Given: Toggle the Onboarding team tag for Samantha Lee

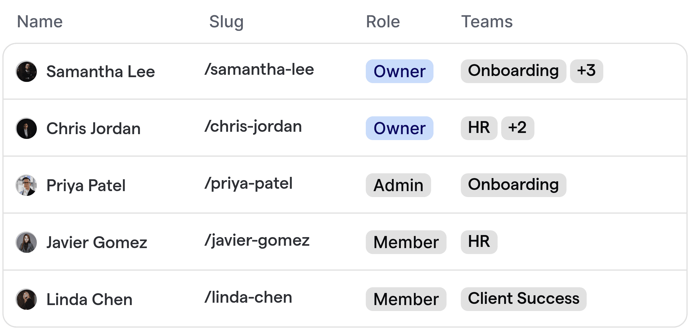Looking at the screenshot, I should (513, 71).
